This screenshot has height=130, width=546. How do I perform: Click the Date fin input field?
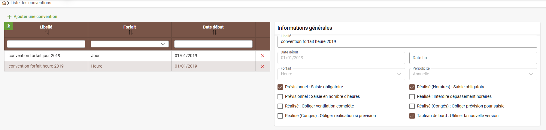point(473,58)
